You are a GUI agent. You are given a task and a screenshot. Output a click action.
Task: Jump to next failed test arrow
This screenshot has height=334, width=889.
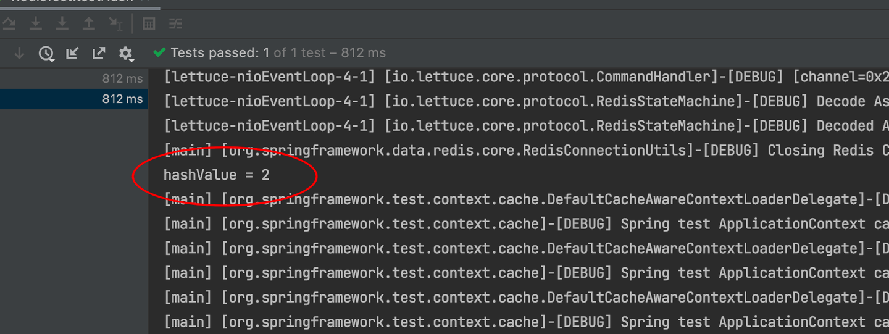(19, 54)
